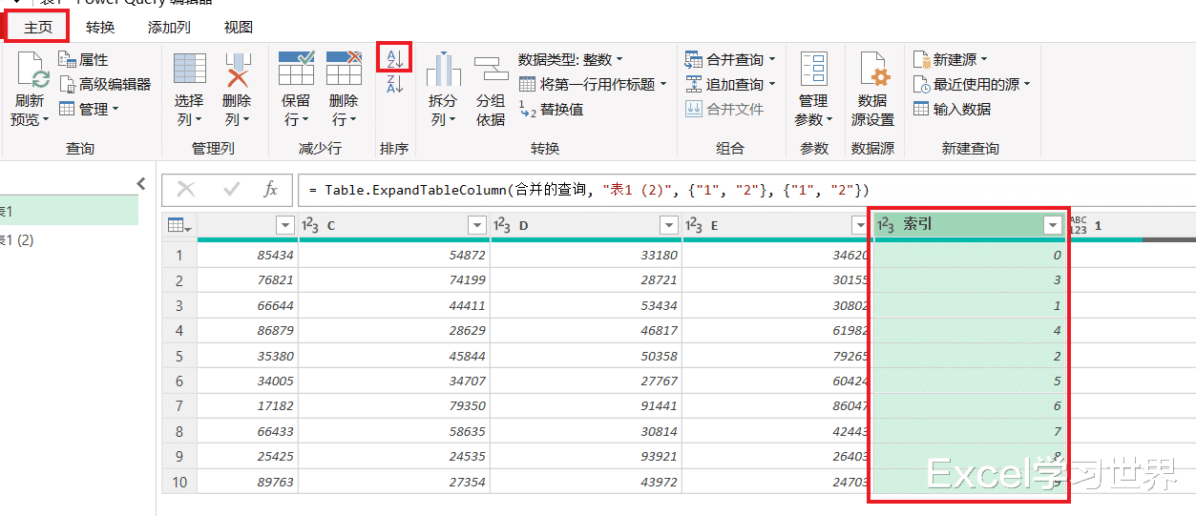Screen dimensions: 1196x516
Task: Click the 123 type icon of column E
Action: click(x=694, y=225)
